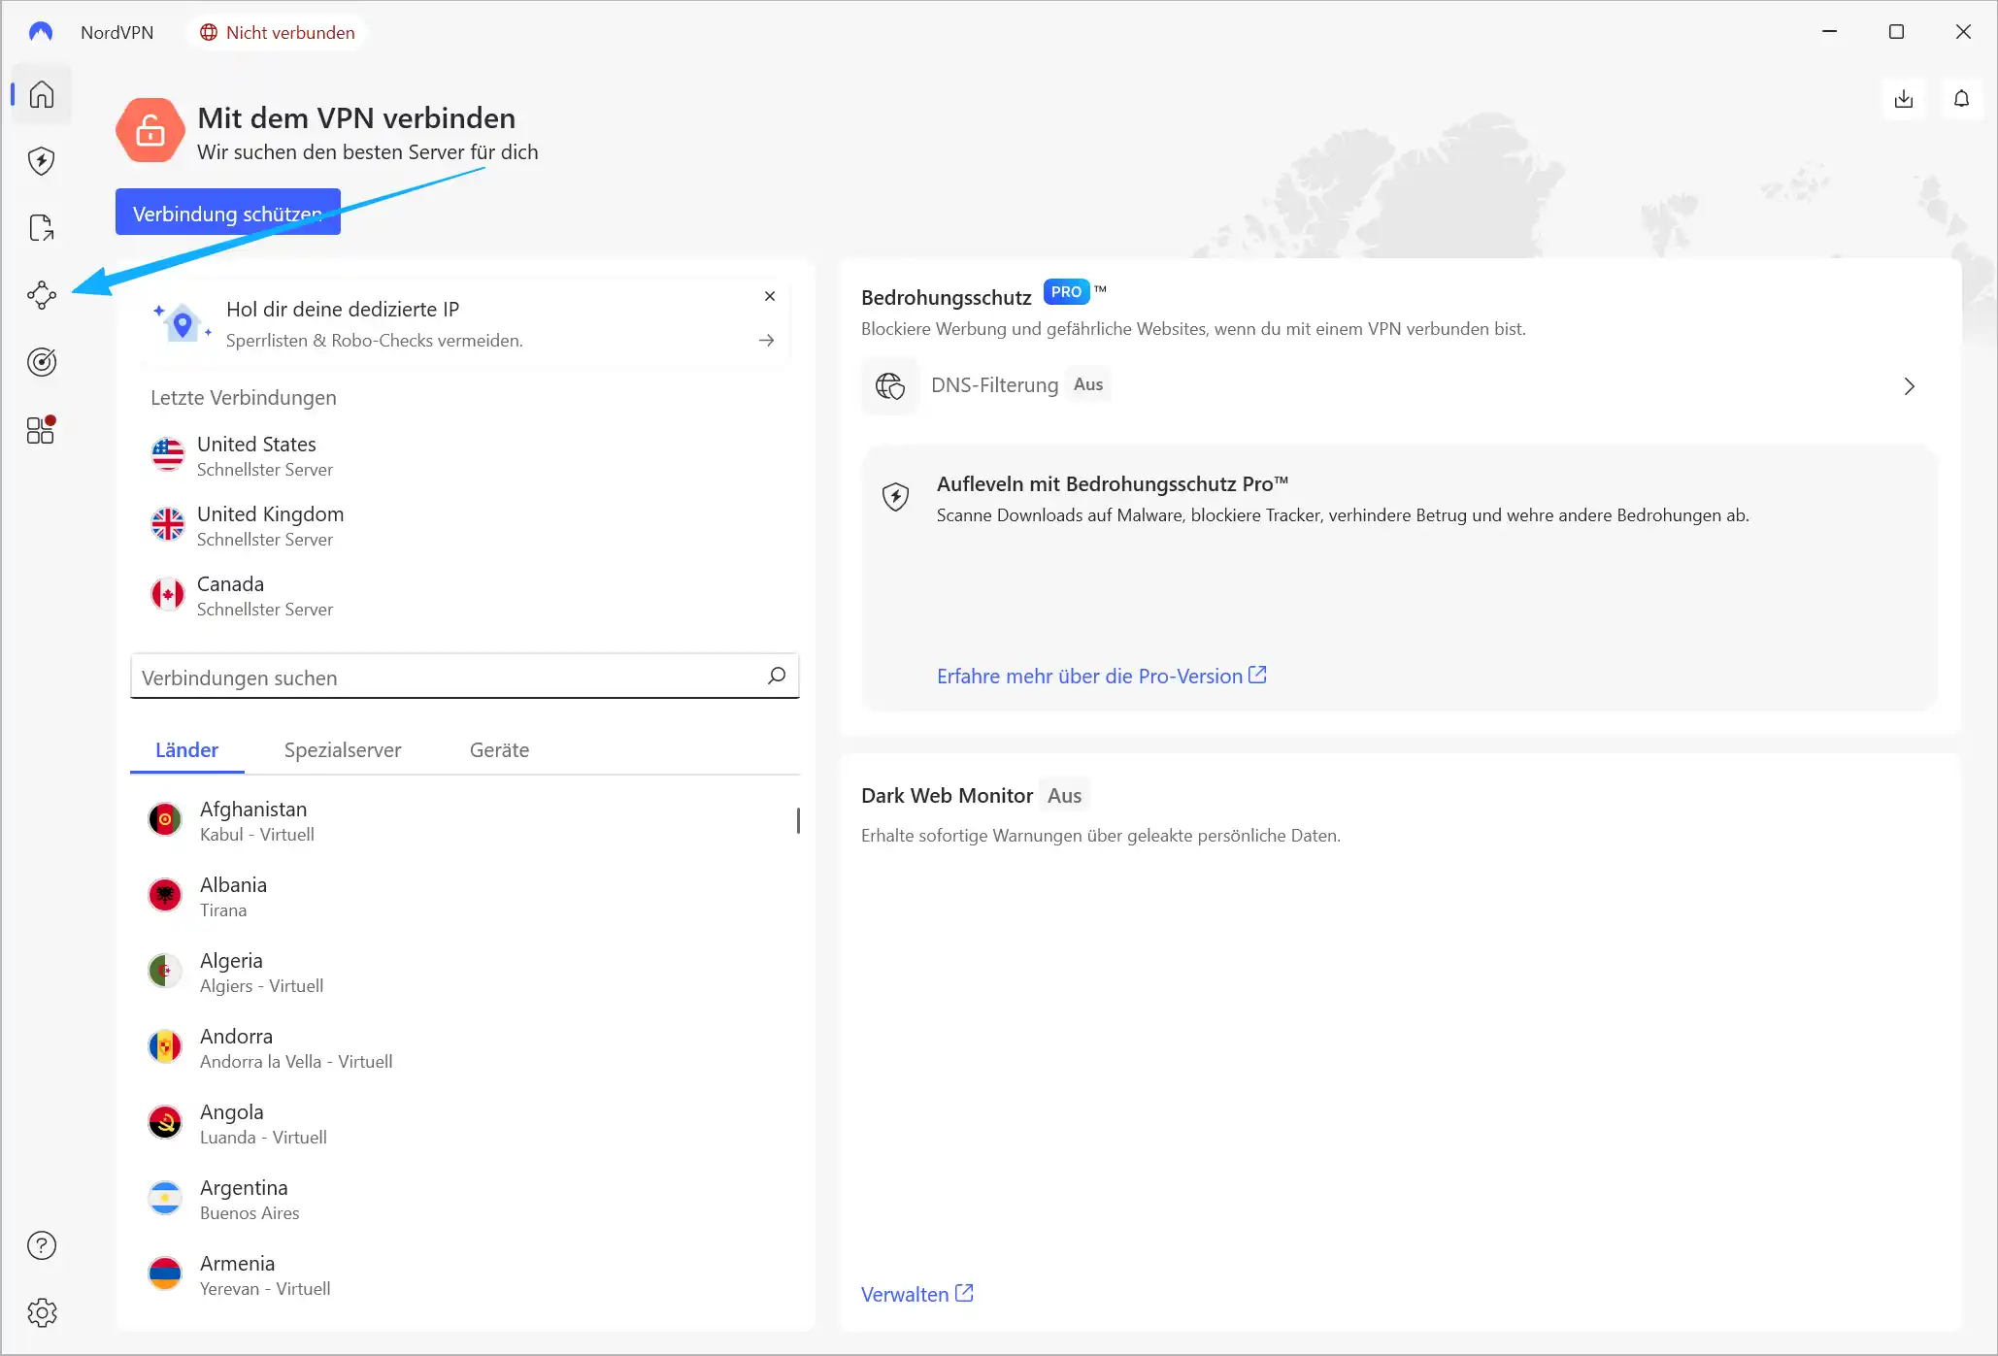Click the notification bell icon

[x=1961, y=99]
